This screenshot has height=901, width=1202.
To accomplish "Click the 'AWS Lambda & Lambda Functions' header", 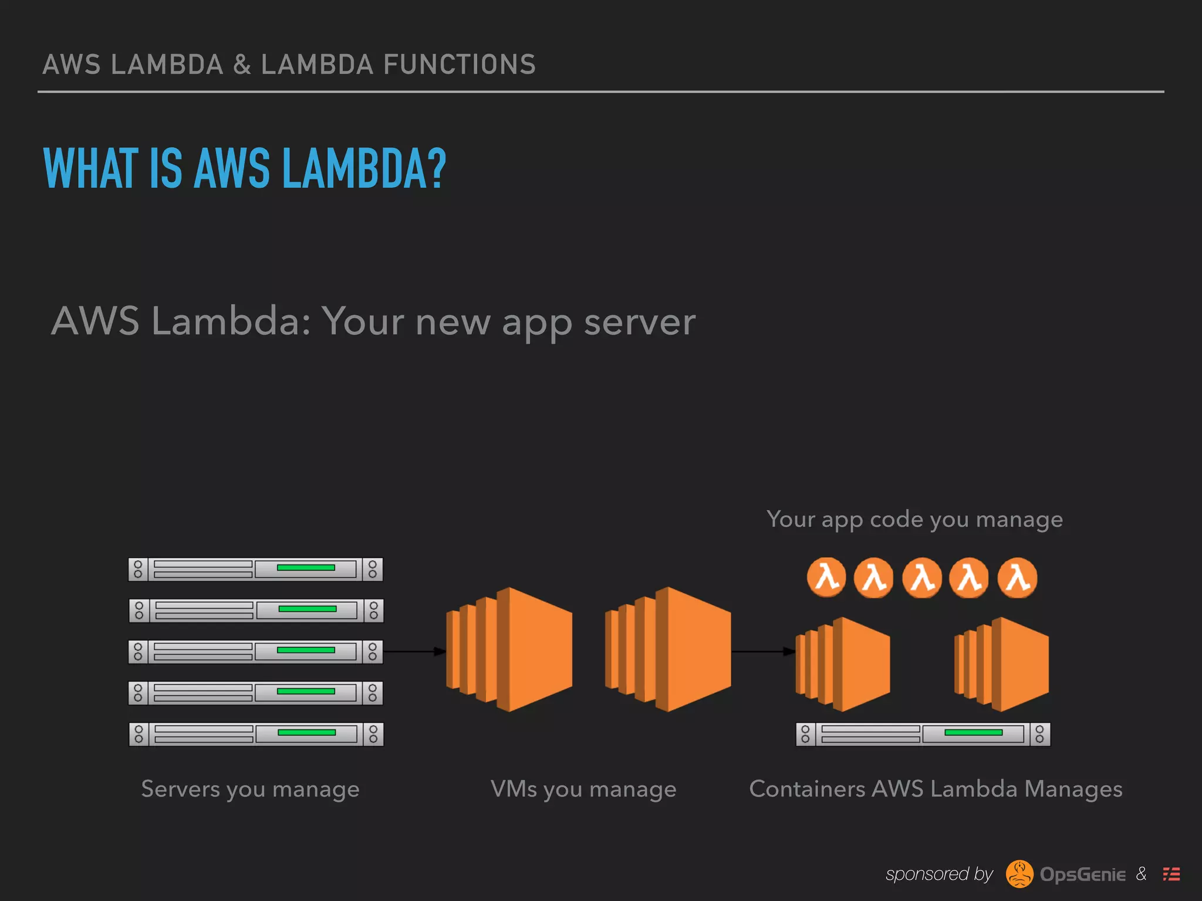I will click(289, 65).
